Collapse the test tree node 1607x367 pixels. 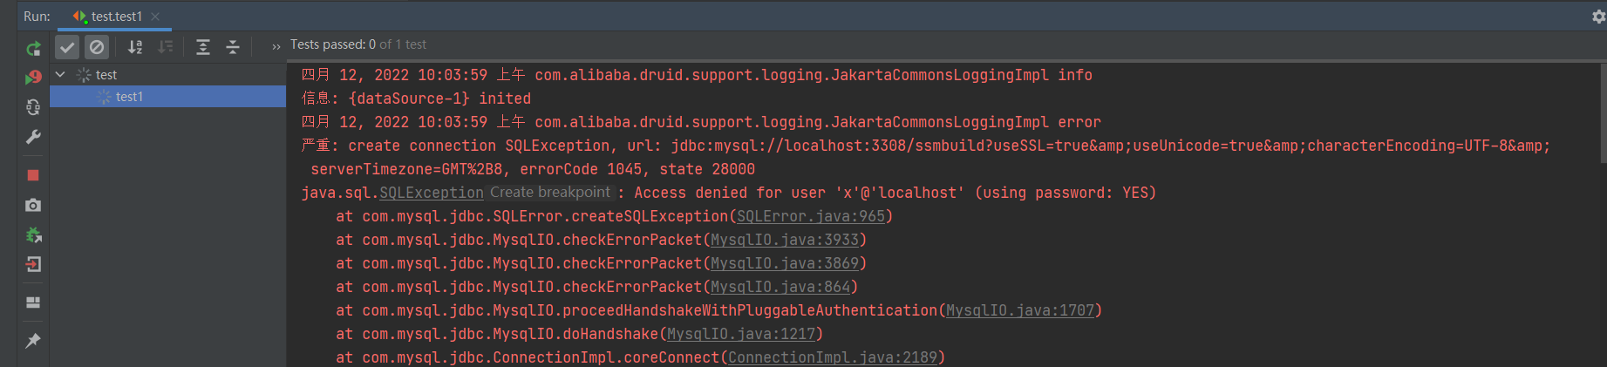pyautogui.click(x=60, y=75)
